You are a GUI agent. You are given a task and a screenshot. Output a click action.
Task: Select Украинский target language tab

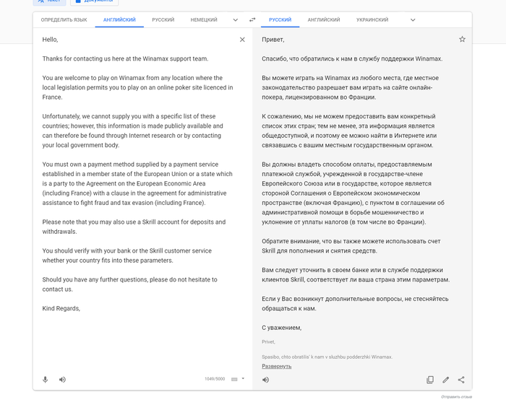372,20
